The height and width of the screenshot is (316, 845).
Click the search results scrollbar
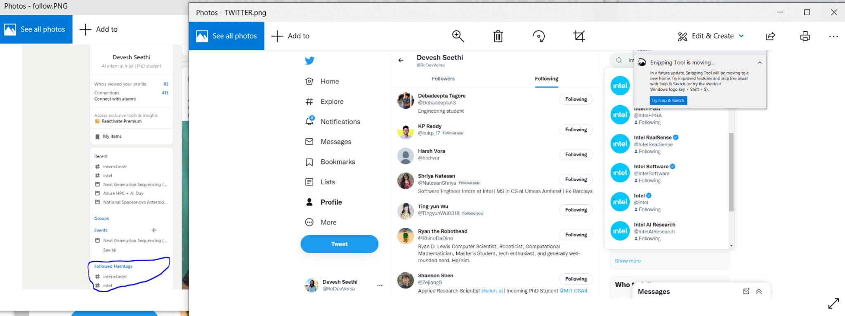coord(731,172)
